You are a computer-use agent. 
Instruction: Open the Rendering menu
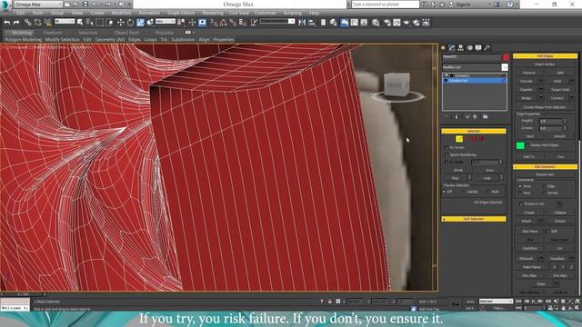pyautogui.click(x=213, y=13)
